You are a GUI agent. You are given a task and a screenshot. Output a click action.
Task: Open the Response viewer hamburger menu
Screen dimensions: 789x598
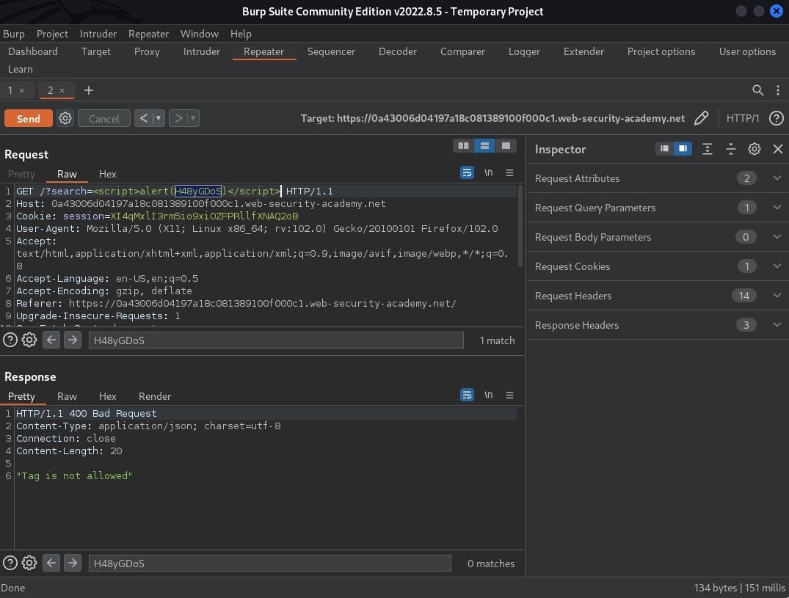click(x=509, y=395)
